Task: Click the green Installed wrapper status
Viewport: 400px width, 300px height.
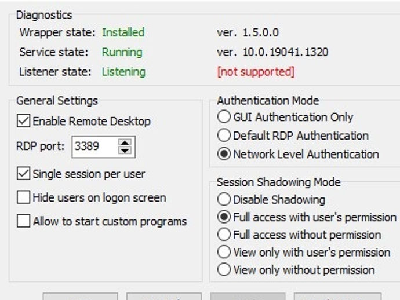Action: pyautogui.click(x=123, y=32)
